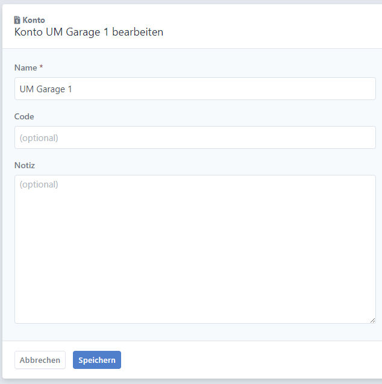Focus the Name input field

(195, 89)
